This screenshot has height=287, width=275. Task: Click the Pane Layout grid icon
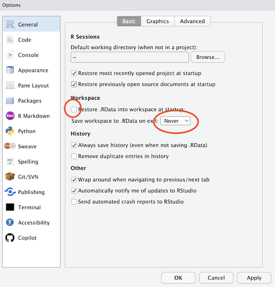click(10, 85)
